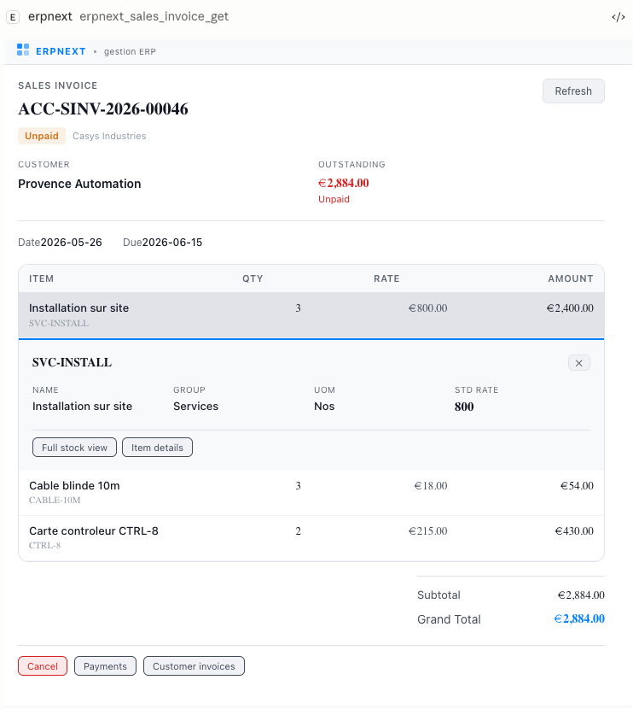The image size is (633, 709).
Task: Click the RATE column header
Action: point(386,278)
